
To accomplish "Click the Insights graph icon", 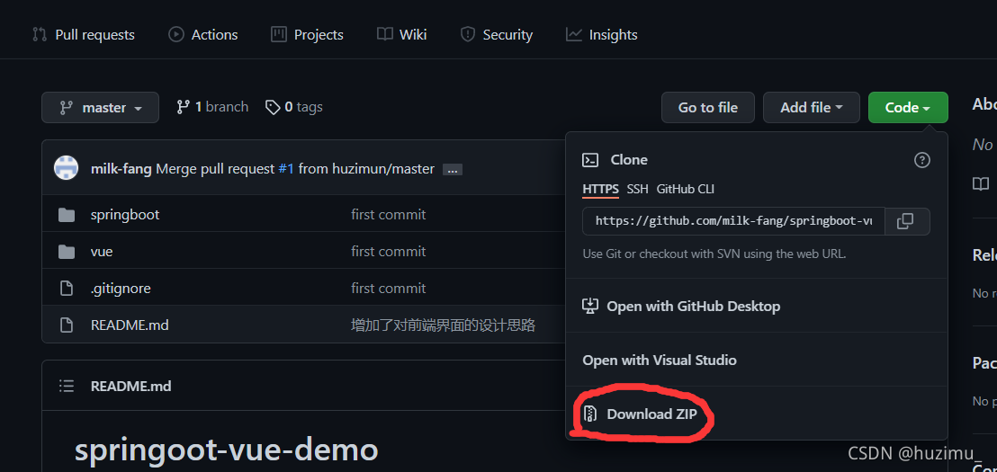I will point(573,34).
